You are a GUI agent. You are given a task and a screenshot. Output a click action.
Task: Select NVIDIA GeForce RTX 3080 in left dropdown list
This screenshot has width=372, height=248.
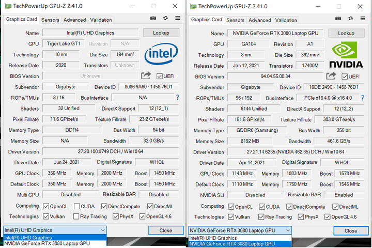click(x=55, y=243)
